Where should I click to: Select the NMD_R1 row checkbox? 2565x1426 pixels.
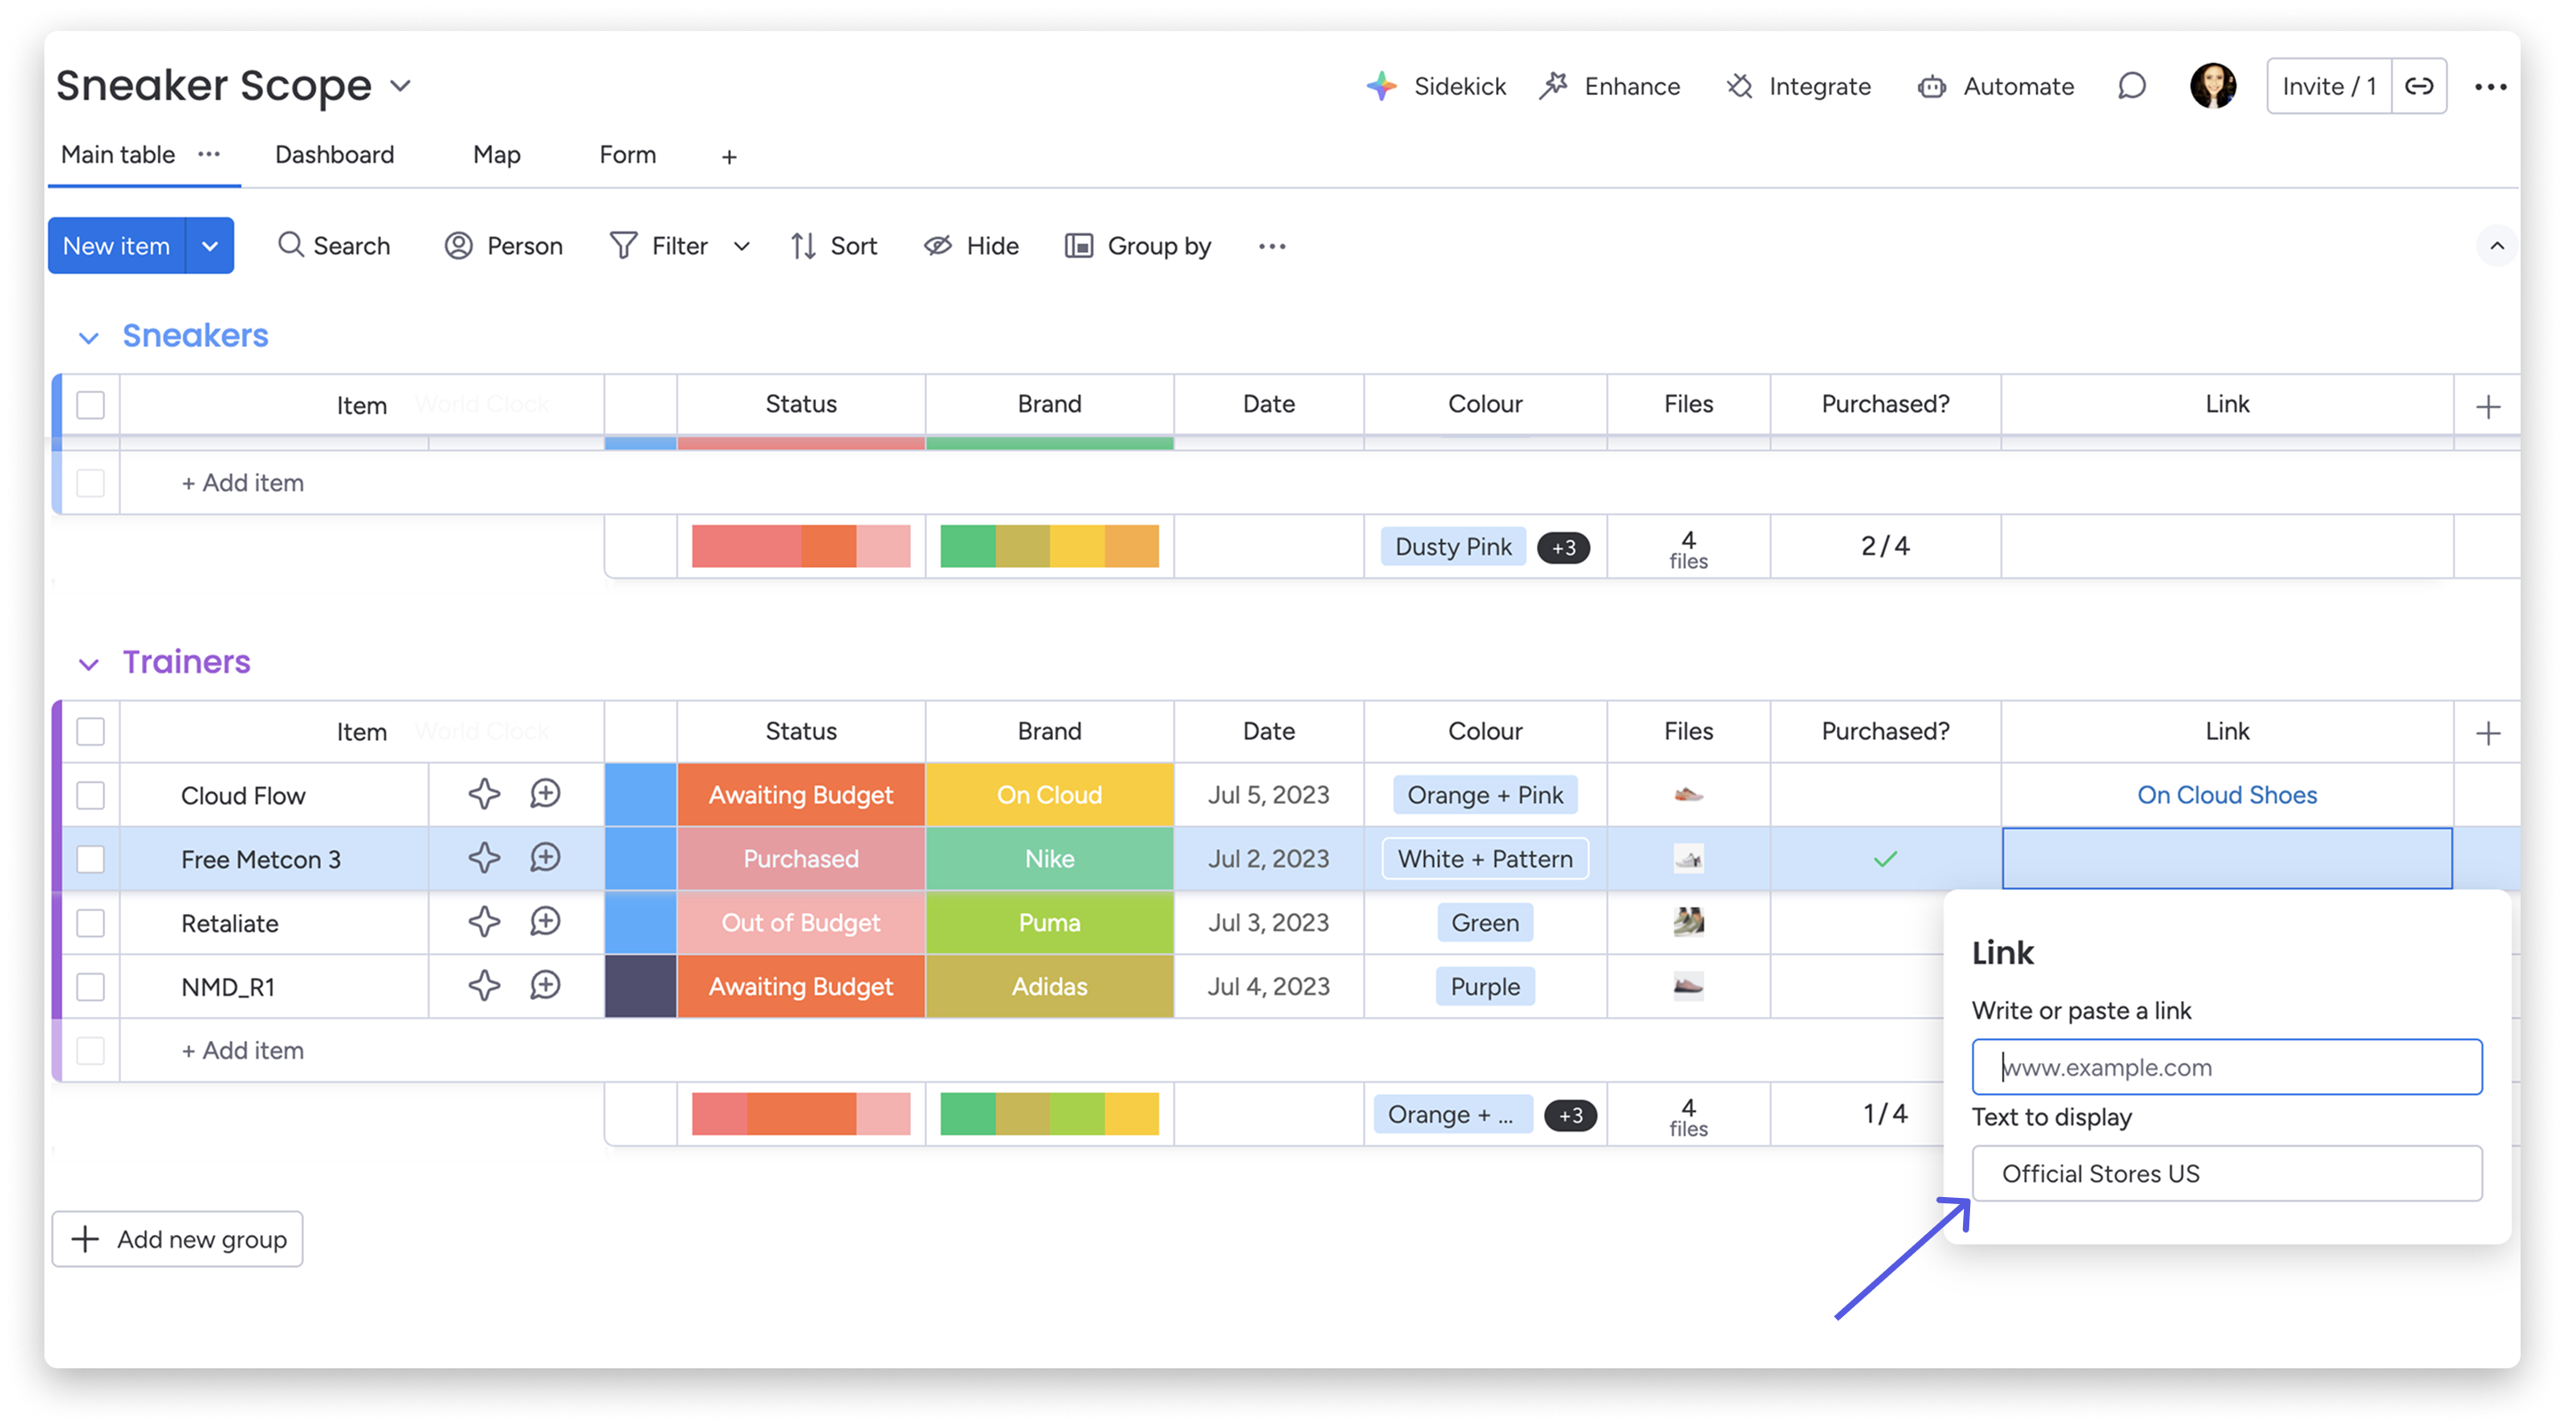[91, 986]
